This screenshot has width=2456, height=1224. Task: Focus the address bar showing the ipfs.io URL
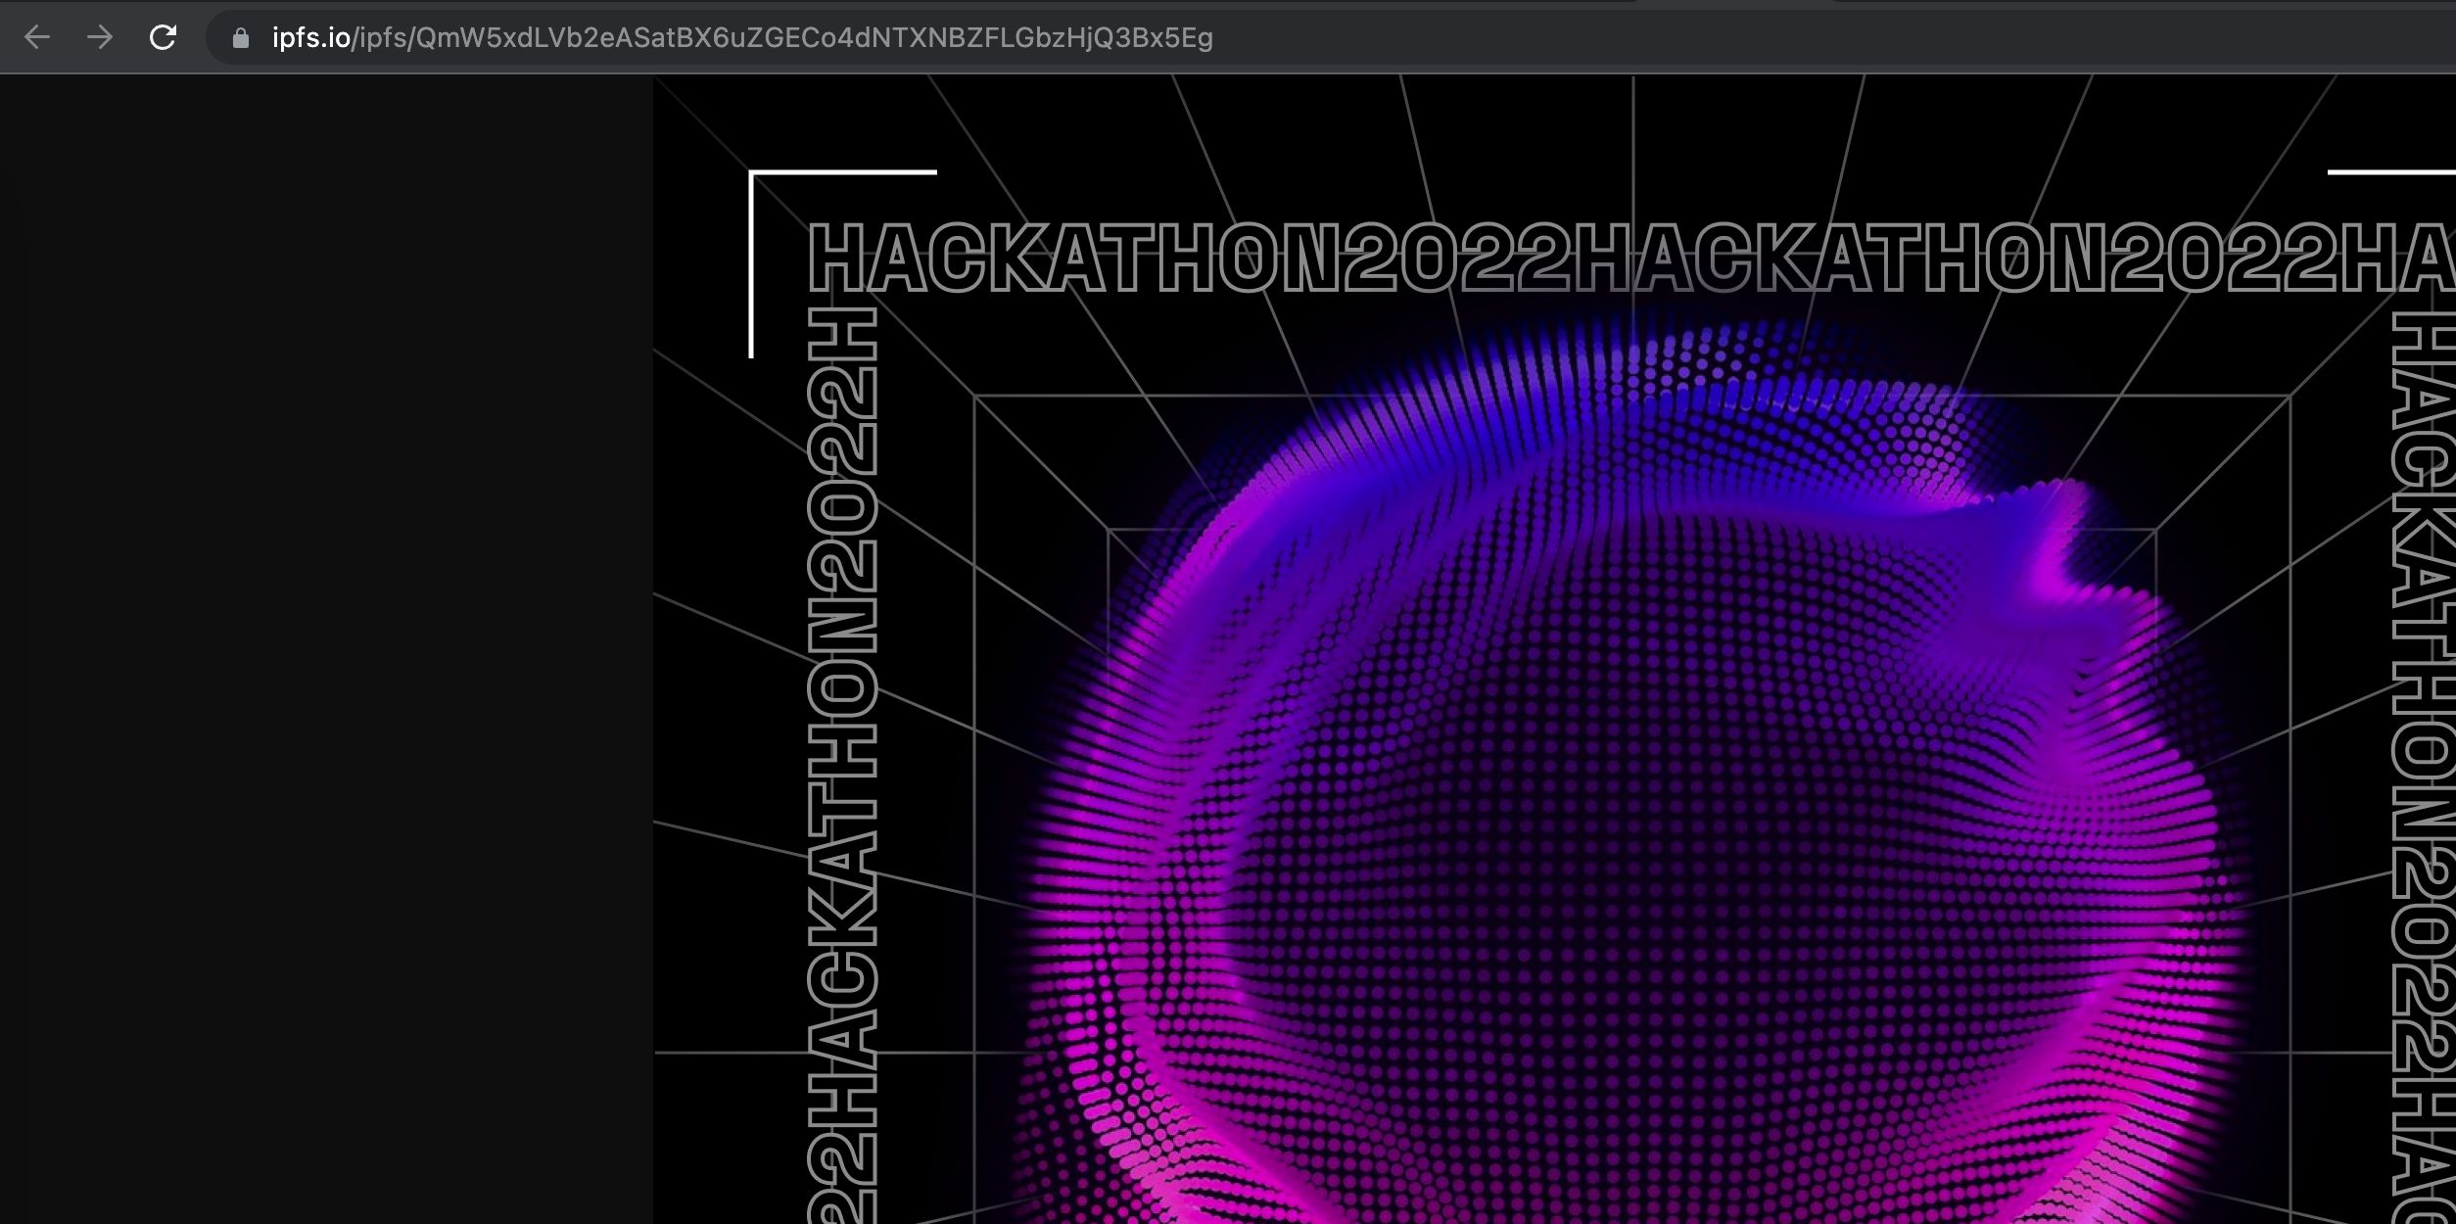pos(1332,38)
